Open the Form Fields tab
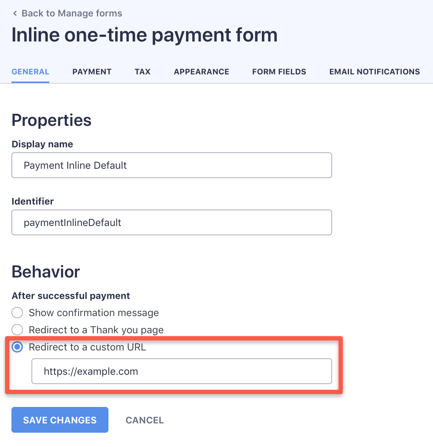This screenshot has height=447, width=433. [x=279, y=72]
